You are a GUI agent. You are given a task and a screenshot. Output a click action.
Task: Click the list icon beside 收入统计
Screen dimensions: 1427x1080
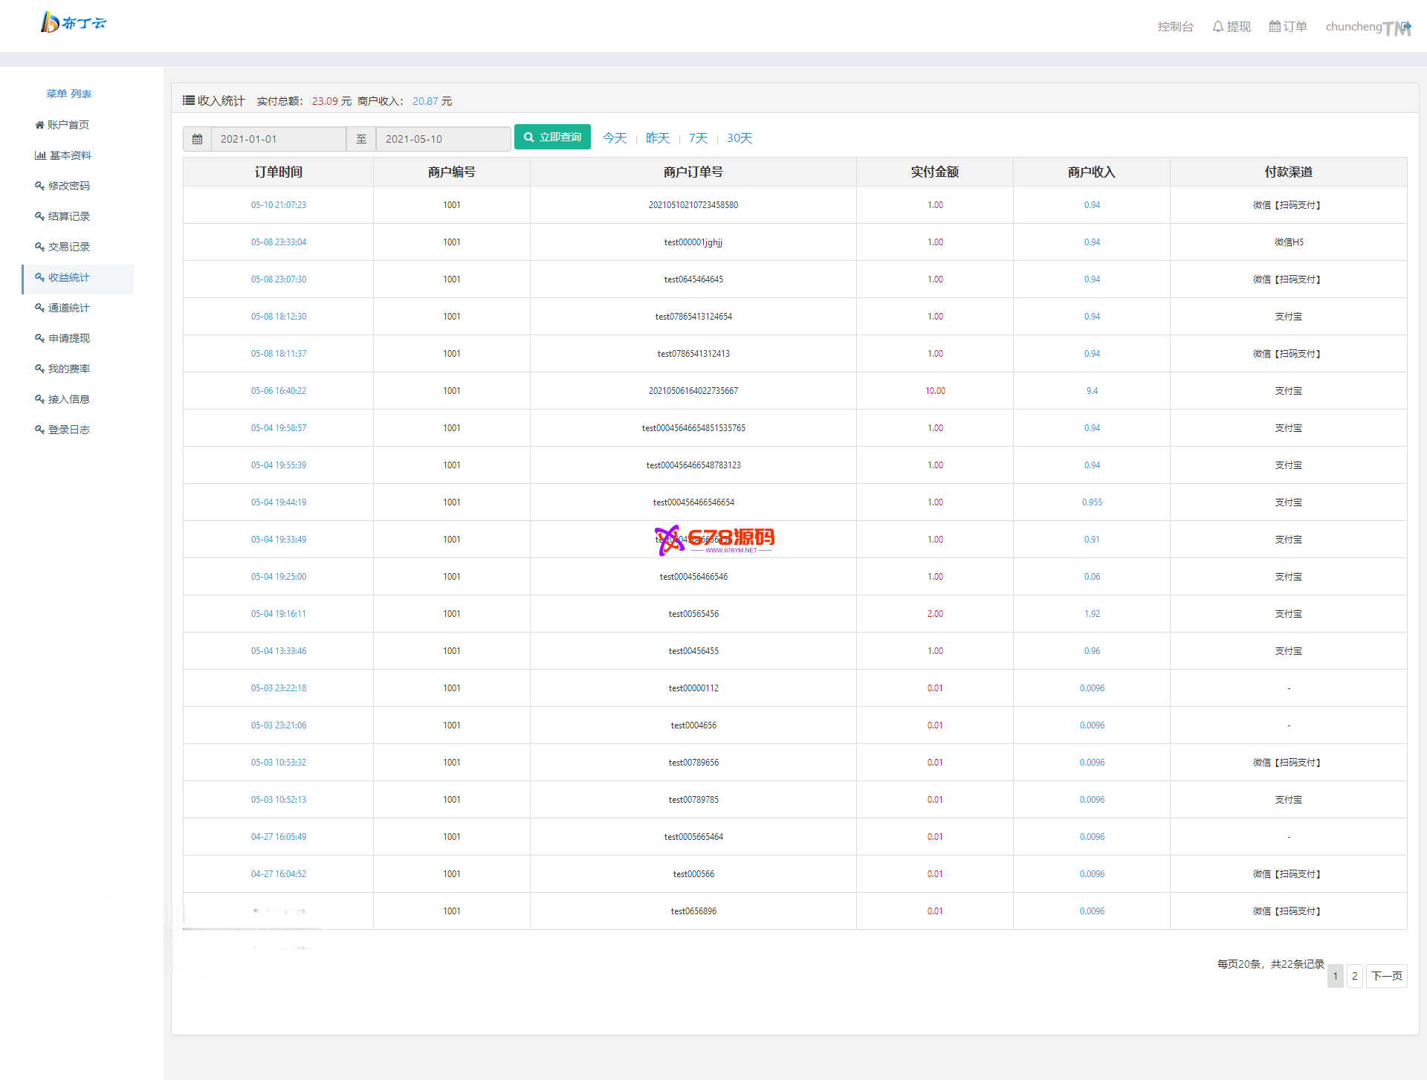[189, 100]
